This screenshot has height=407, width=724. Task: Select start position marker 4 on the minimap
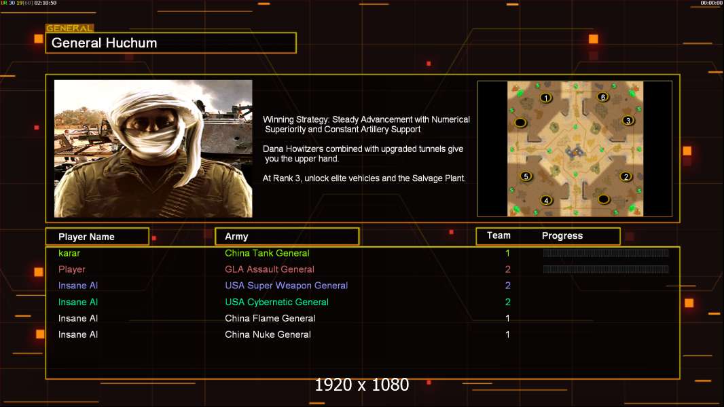(546, 201)
